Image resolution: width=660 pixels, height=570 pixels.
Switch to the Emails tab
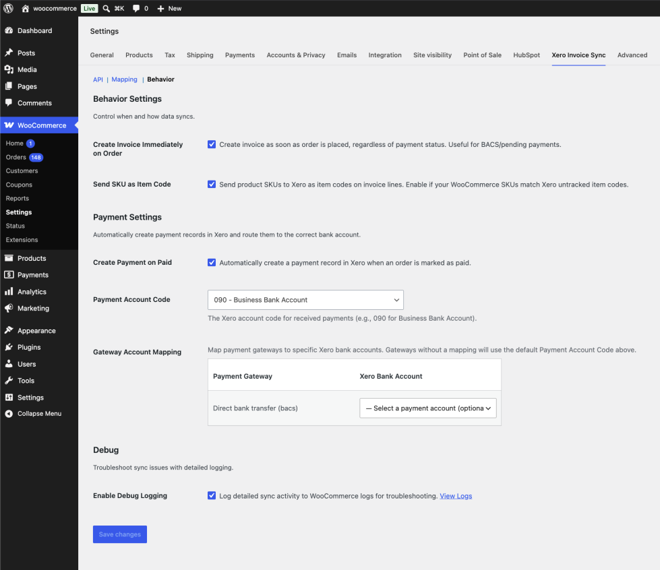coord(347,55)
